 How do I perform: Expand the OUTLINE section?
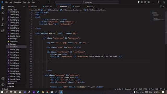(11, 84)
